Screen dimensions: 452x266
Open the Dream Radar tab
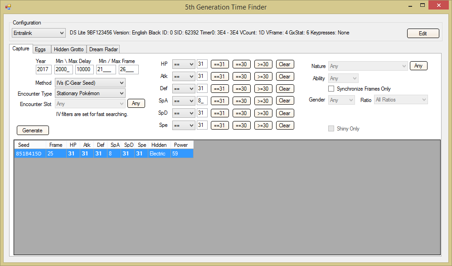click(x=103, y=49)
